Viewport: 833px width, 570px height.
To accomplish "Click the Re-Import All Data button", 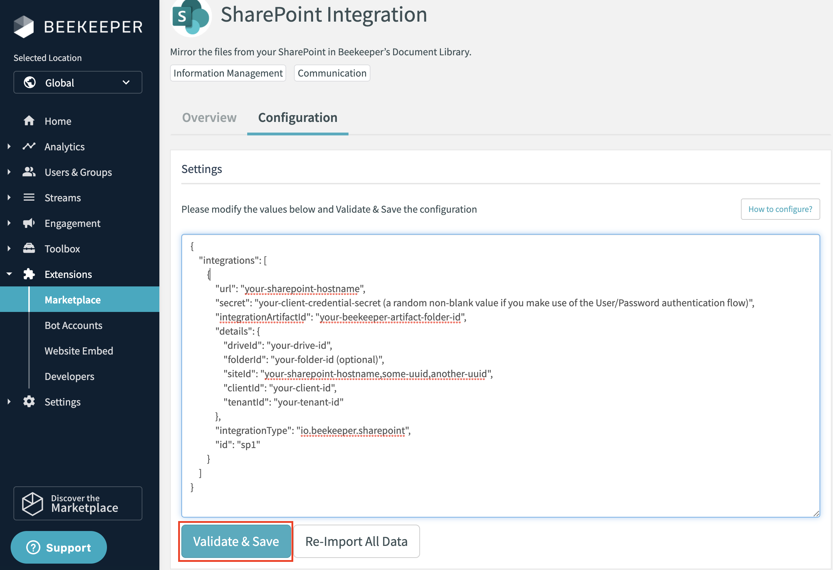I will [x=356, y=541].
